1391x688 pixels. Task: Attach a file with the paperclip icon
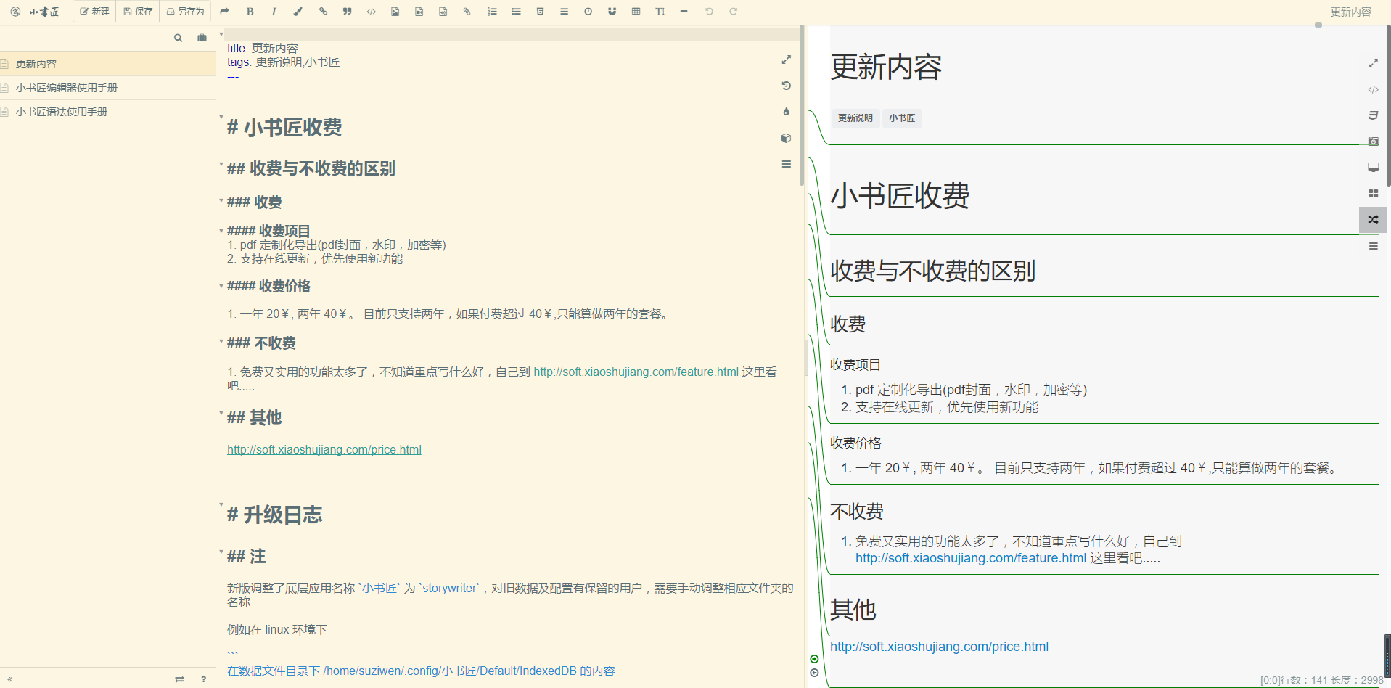(467, 12)
